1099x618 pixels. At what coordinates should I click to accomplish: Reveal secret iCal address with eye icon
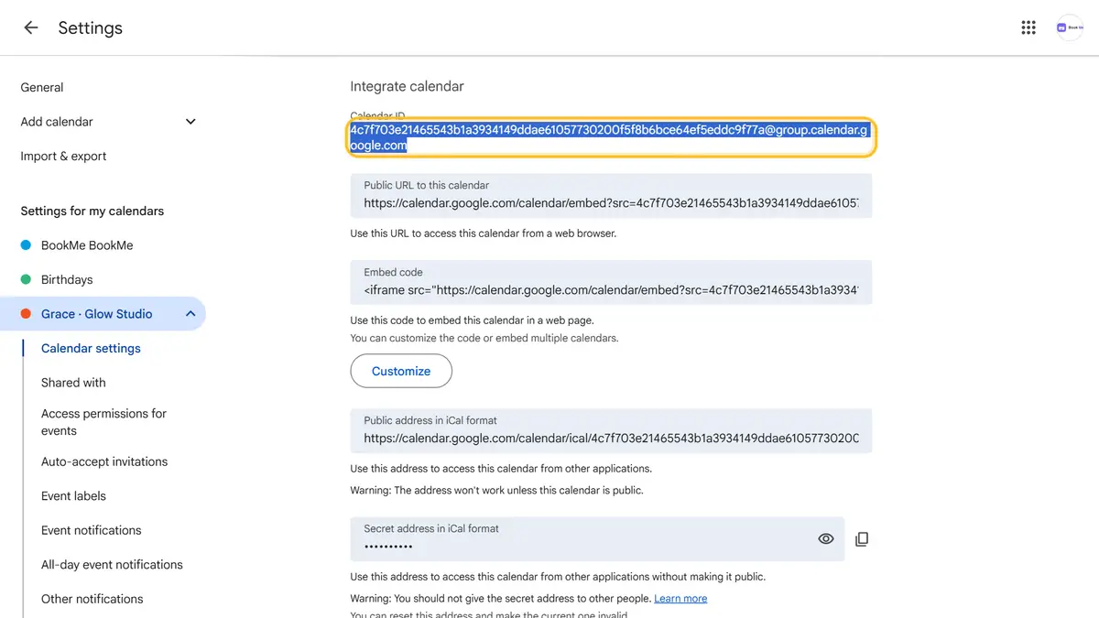[826, 539]
